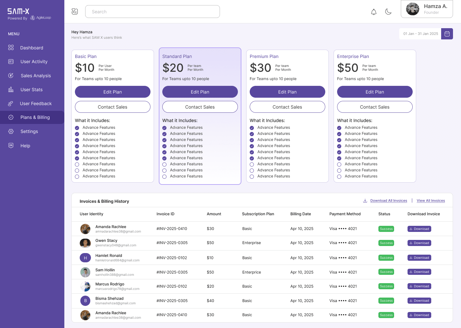Click the User Feedback icon in sidebar

point(11,103)
